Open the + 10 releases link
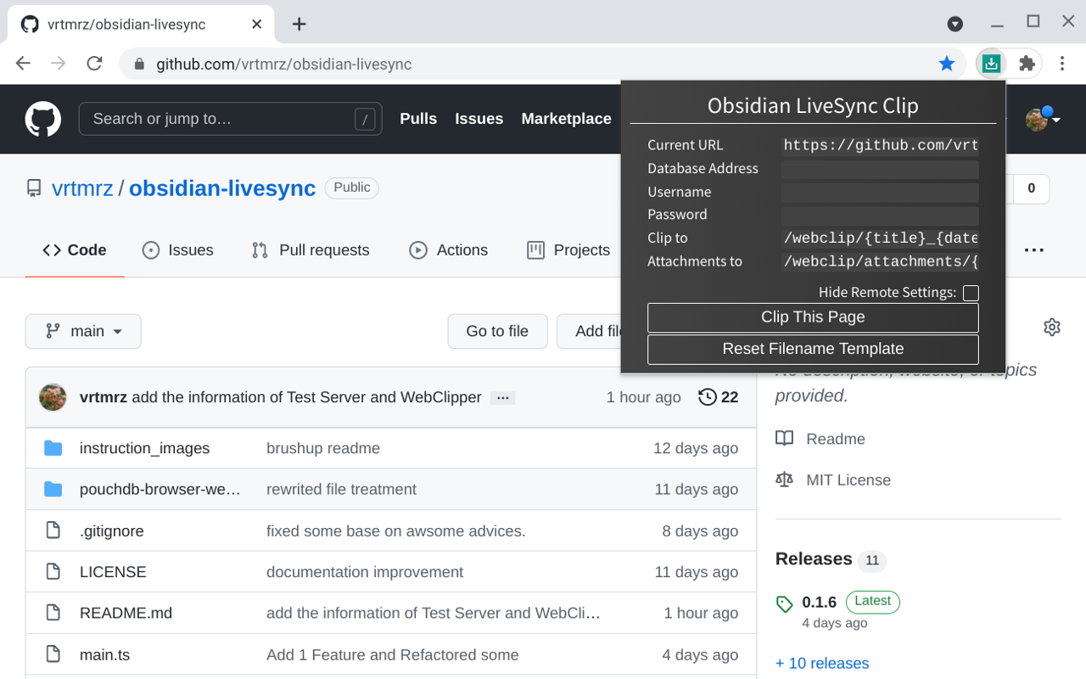This screenshot has height=679, width=1086. click(x=822, y=663)
